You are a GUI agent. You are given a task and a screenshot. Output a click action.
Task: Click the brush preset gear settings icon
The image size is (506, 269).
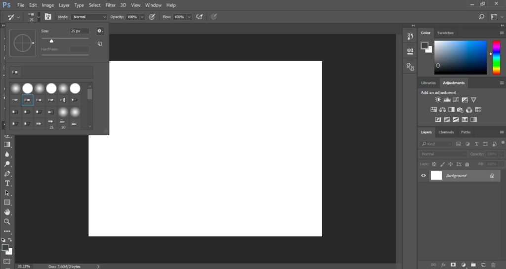100,31
